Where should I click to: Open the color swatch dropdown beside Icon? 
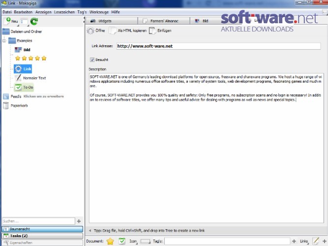[x=146, y=242]
